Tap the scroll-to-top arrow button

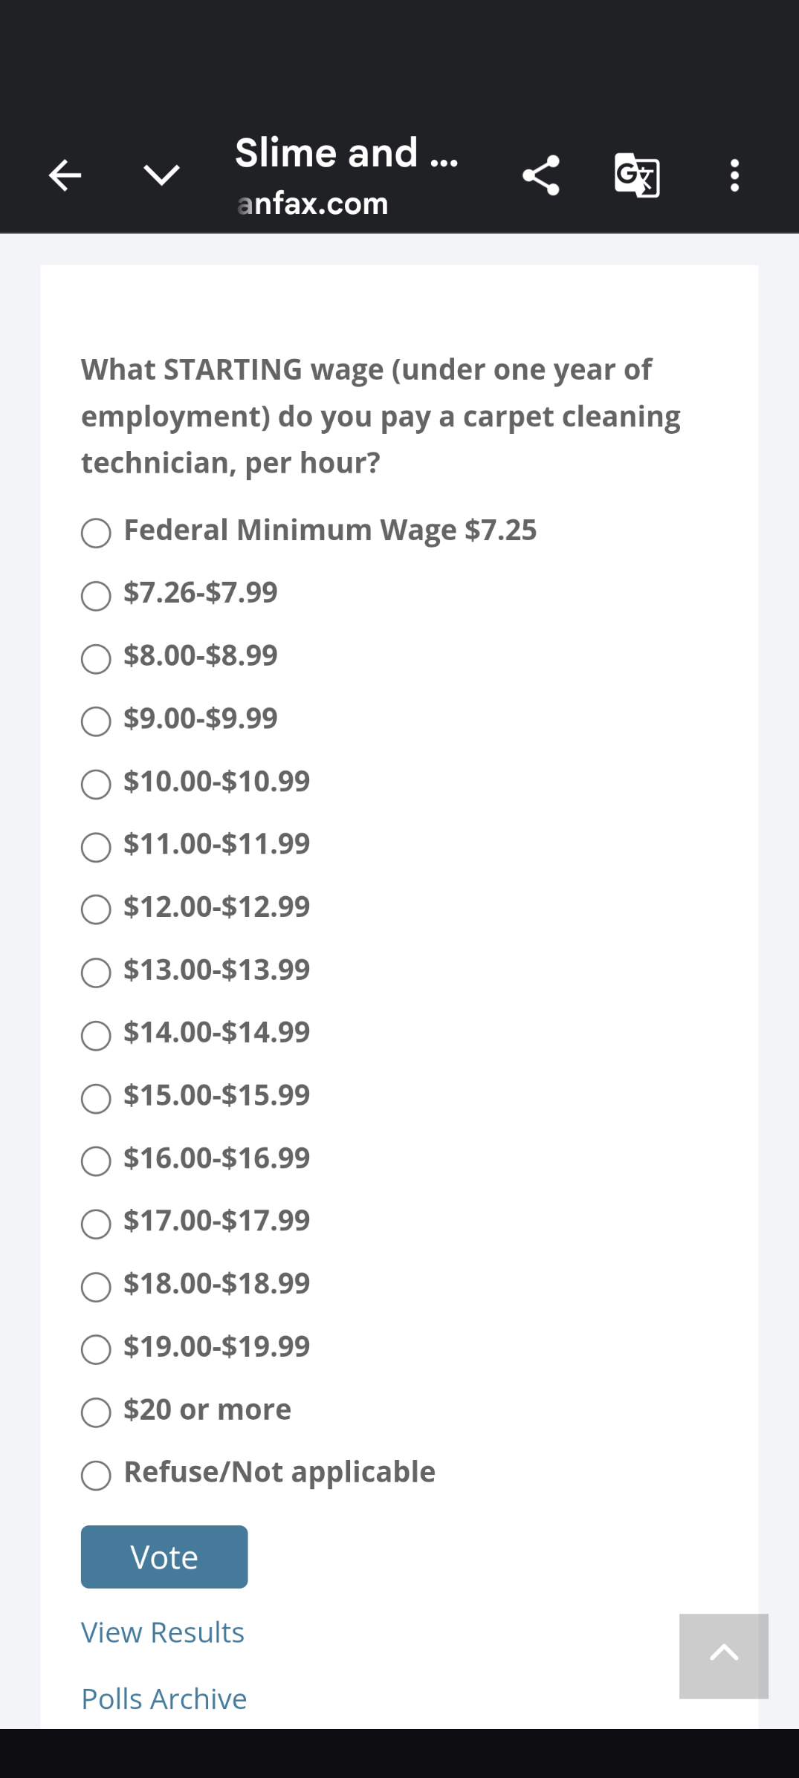tap(723, 1655)
